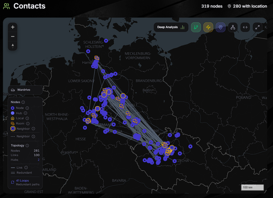Toggle the blue location pin button

tap(220, 27)
